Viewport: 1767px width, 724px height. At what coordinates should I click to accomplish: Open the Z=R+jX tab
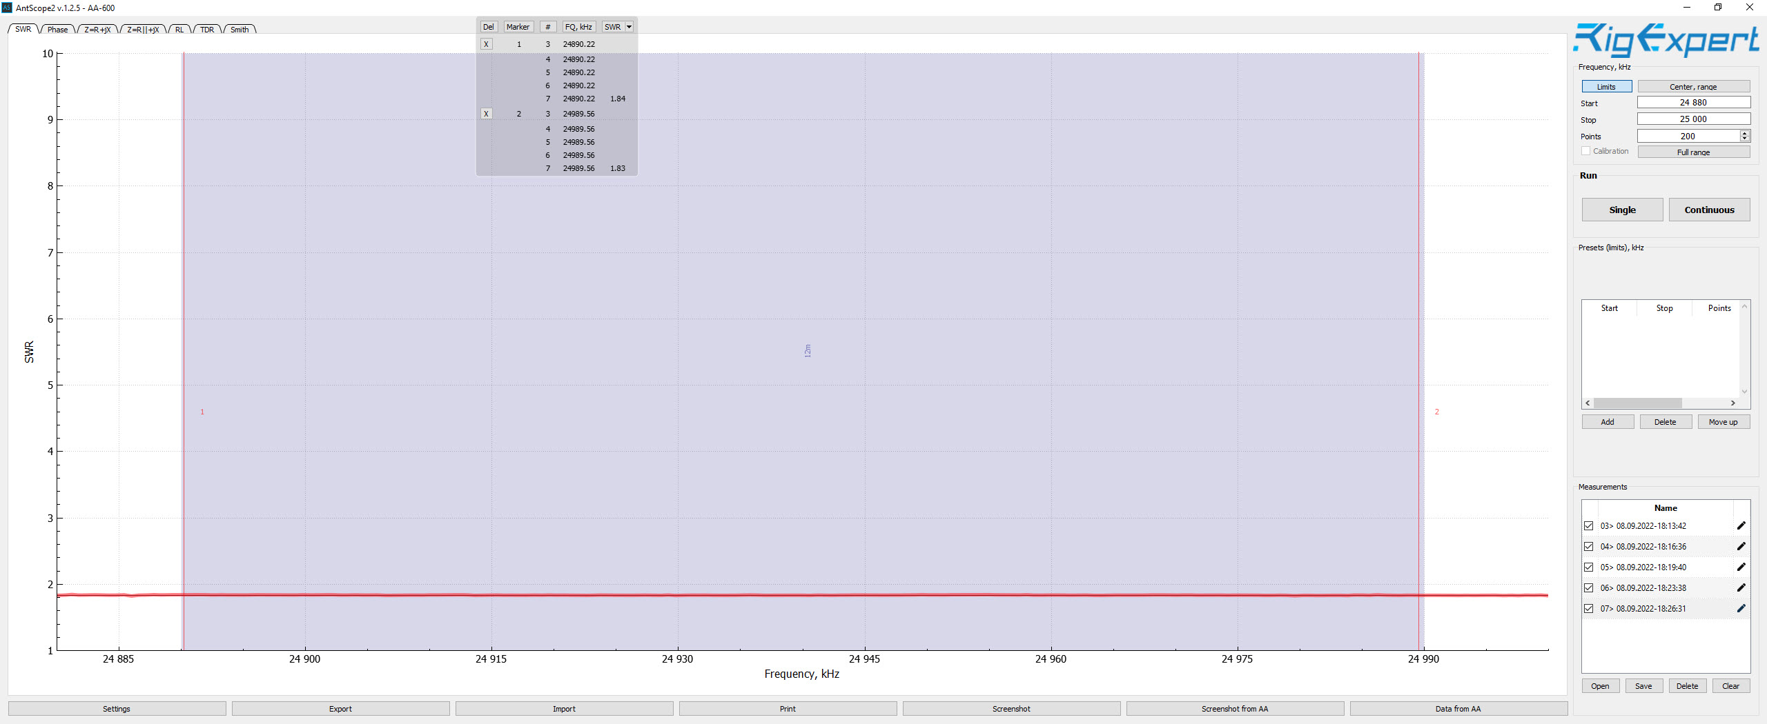tap(97, 29)
